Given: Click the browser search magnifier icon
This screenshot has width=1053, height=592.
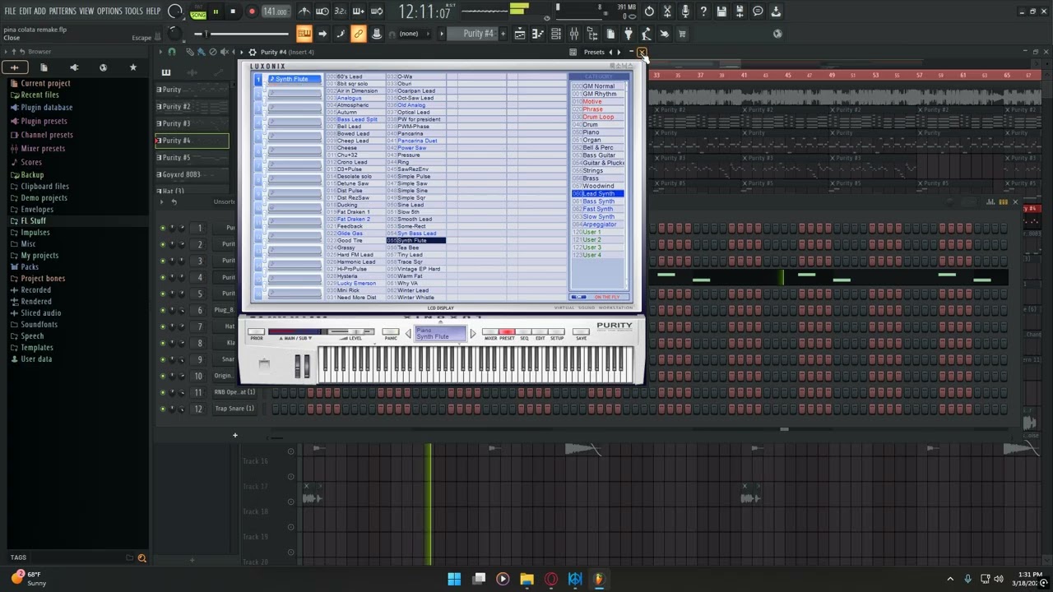Looking at the screenshot, I should pyautogui.click(x=141, y=558).
